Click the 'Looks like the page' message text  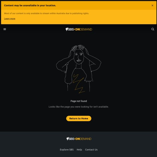click(x=78, y=107)
